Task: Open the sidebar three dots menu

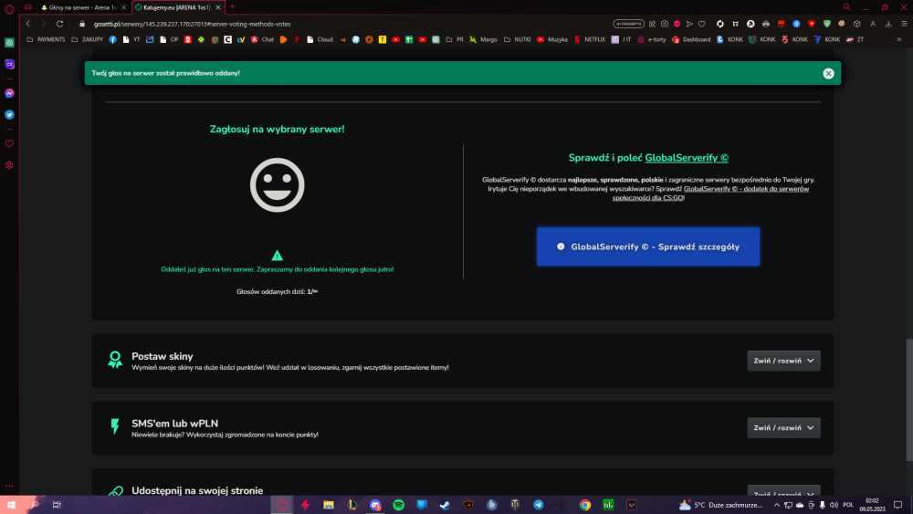Action: click(x=9, y=486)
